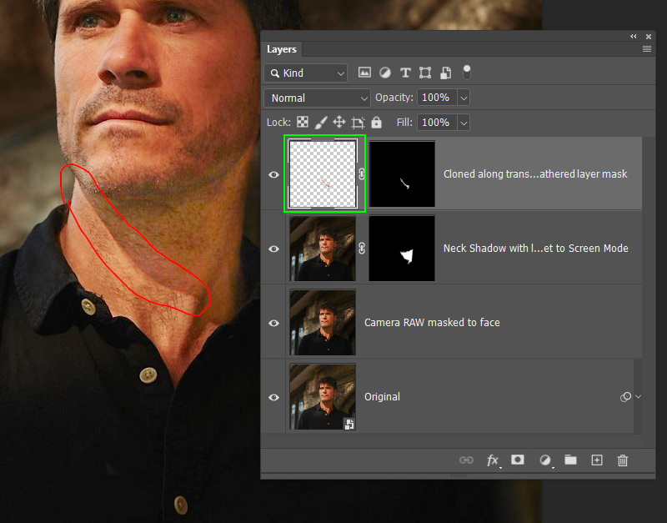Screen dimensions: 667x523
Task: Open Normal blending mode dropdown
Action: [x=318, y=98]
